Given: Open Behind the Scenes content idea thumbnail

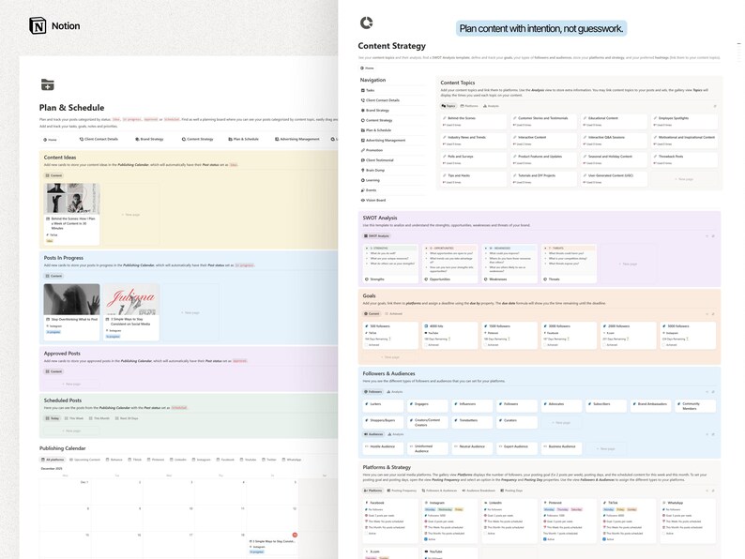Looking at the screenshot, I should [x=72, y=199].
